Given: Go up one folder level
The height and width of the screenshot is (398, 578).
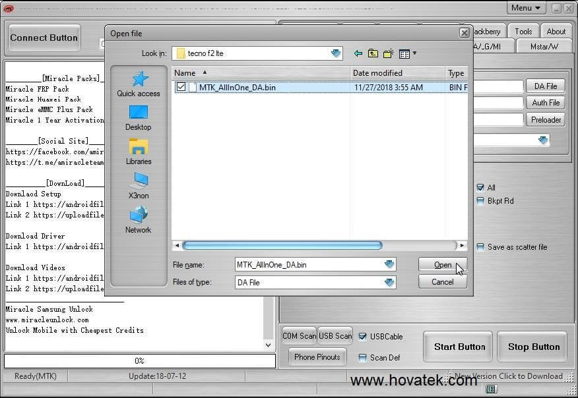Looking at the screenshot, I should 373,53.
